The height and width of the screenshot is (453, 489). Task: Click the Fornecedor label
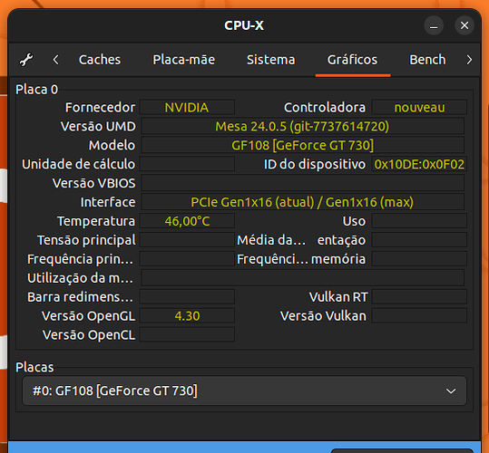[x=100, y=108]
